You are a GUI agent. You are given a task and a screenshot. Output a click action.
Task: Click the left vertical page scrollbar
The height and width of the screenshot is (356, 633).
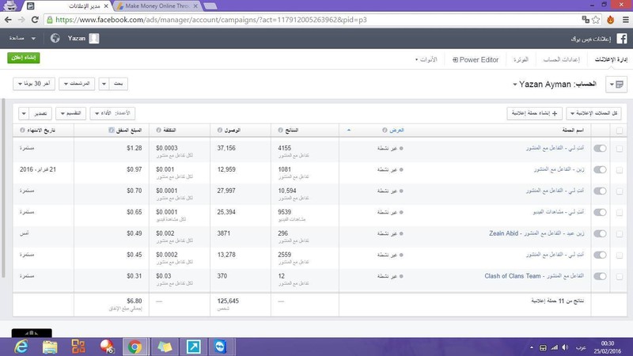3,187
